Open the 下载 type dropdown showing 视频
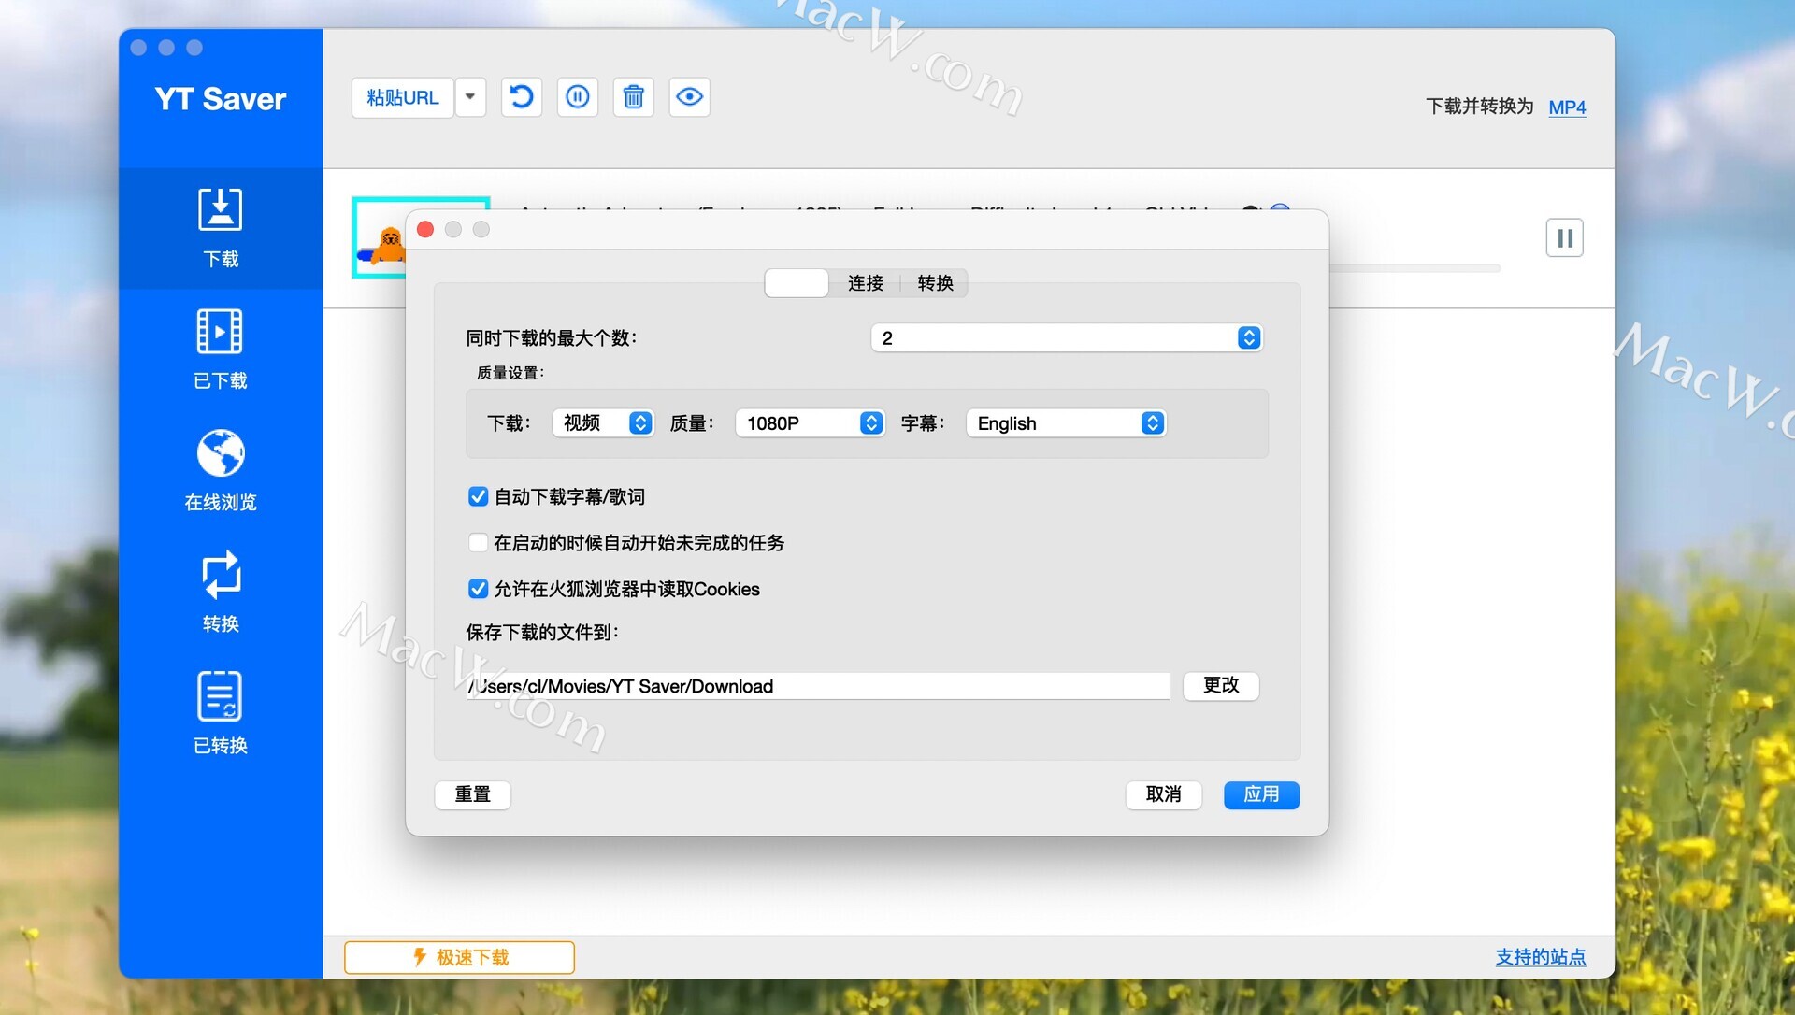The height and width of the screenshot is (1015, 1795). [x=602, y=423]
